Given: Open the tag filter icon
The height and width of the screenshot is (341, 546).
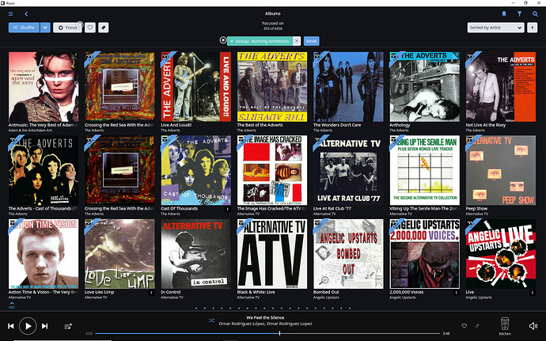Looking at the screenshot, I should coord(104,28).
